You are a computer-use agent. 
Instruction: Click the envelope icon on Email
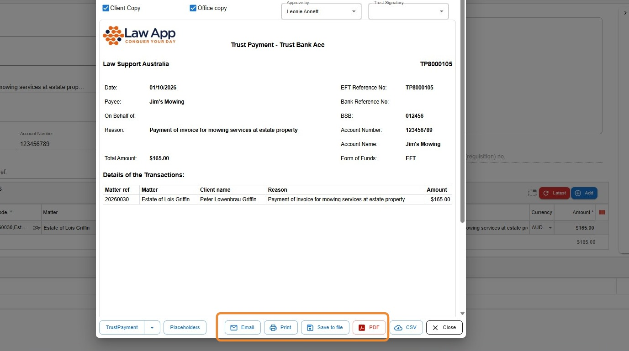[x=234, y=328]
